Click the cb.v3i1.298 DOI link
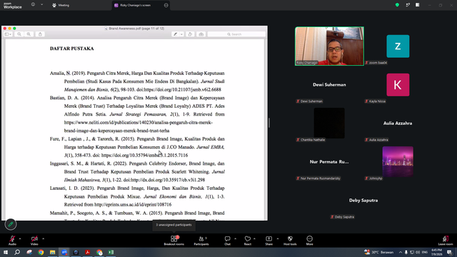 (168, 180)
